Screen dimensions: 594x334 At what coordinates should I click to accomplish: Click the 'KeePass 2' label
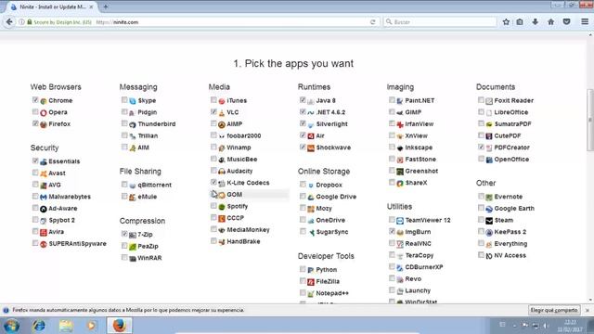coord(510,232)
